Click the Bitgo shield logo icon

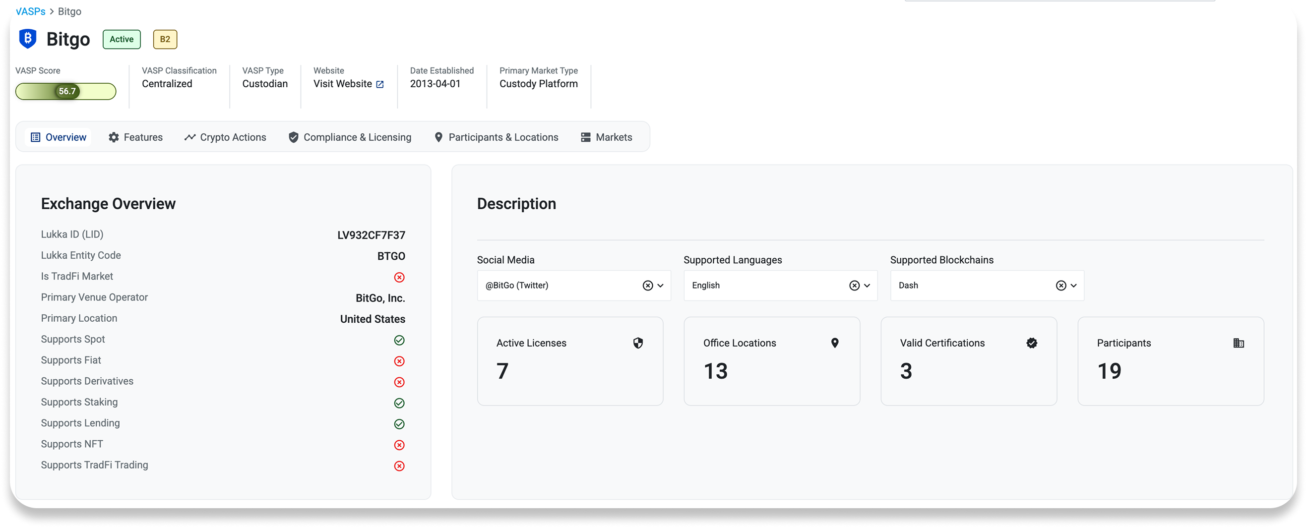28,39
